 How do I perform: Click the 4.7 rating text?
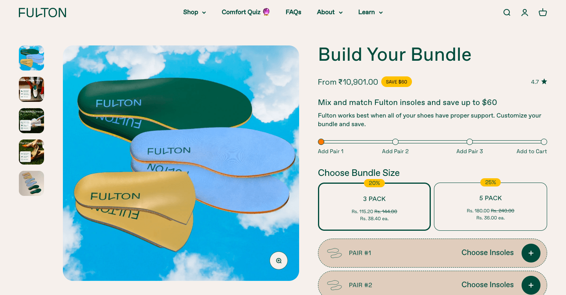coord(535,82)
